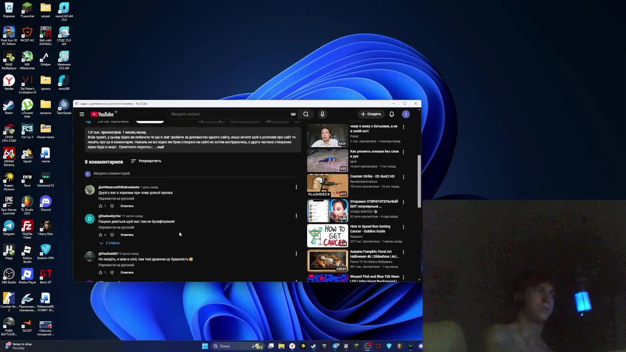This screenshot has height=352, width=626.
Task: Open MSI Afterburner desktop shortcut
Action: [x=27, y=61]
